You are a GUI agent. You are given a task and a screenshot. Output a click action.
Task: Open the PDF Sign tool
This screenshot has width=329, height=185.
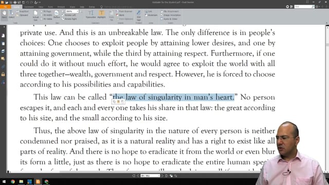(139, 15)
